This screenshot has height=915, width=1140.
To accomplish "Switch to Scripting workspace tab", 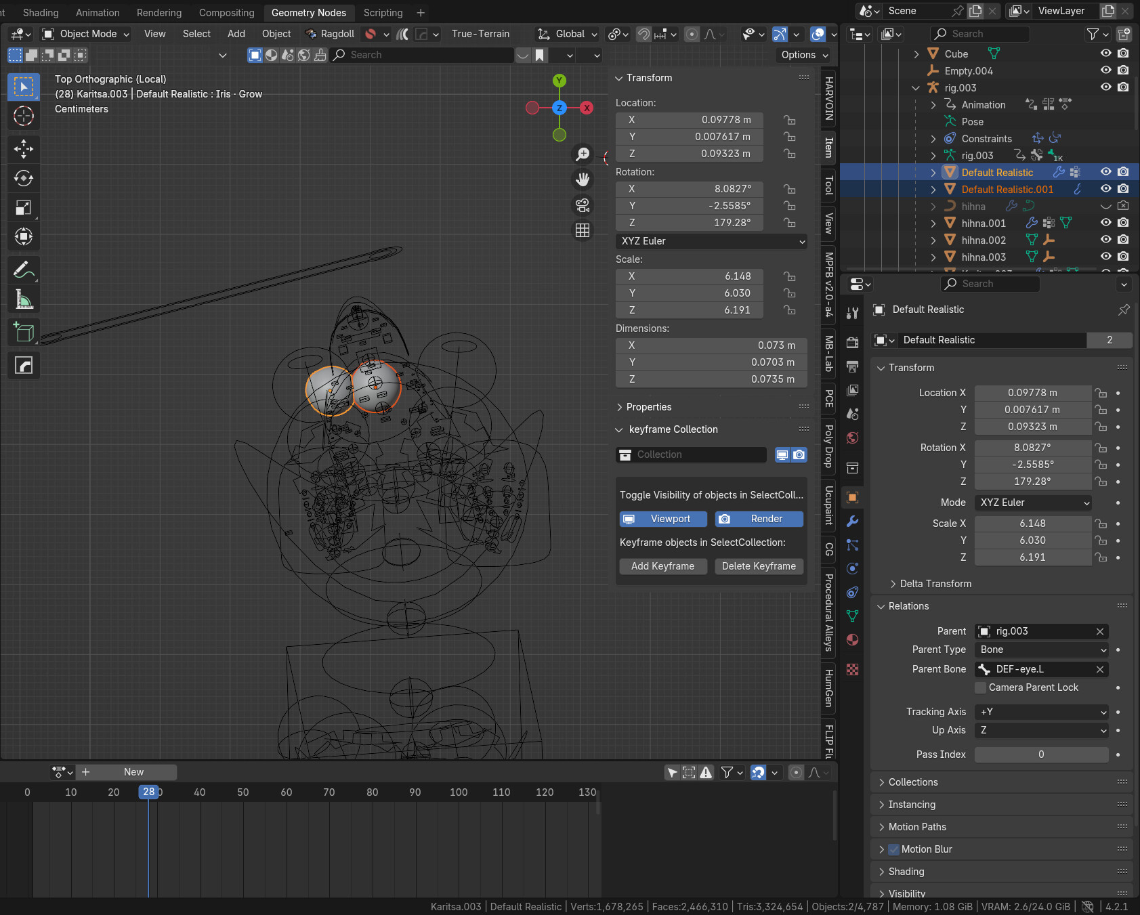I will 383,13.
